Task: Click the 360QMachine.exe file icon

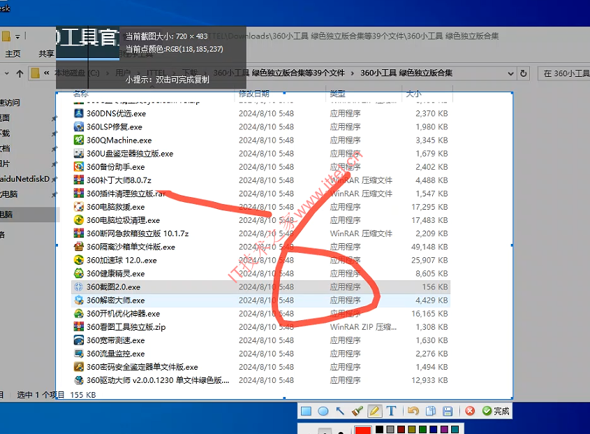Action: click(79, 140)
